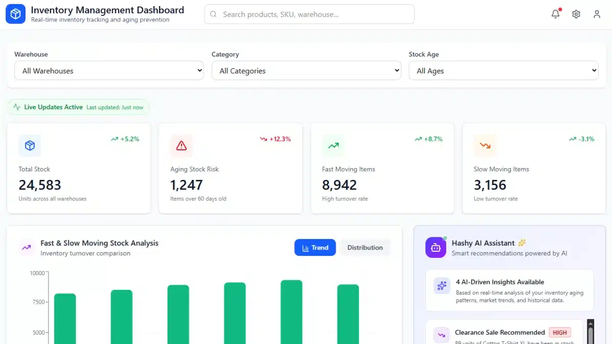This screenshot has width=612, height=344.
Task: Click the blue box logo icon
Action: 15,14
